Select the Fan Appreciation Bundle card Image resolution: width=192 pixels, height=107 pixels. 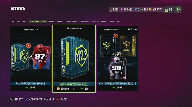pyautogui.click(x=30, y=59)
